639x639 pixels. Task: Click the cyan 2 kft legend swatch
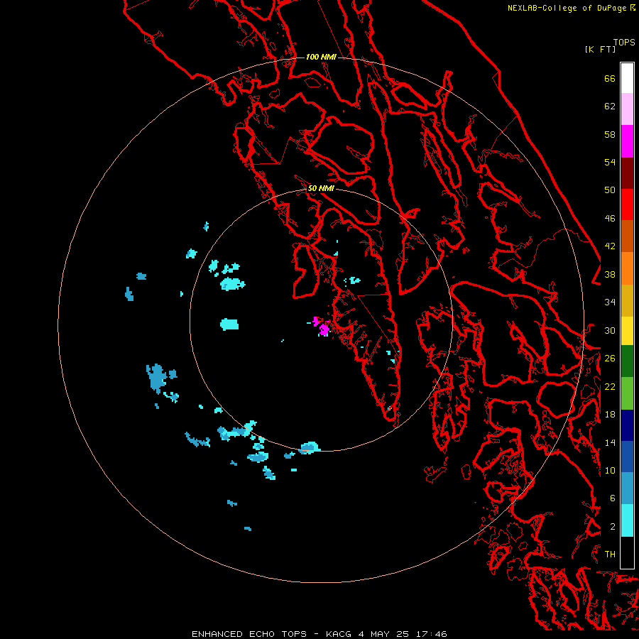click(x=627, y=520)
